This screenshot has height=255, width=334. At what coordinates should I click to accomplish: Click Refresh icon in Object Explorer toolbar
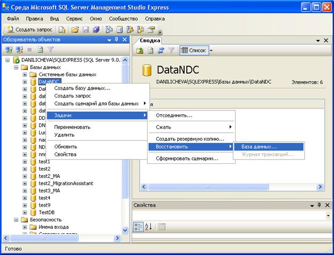coord(40,50)
